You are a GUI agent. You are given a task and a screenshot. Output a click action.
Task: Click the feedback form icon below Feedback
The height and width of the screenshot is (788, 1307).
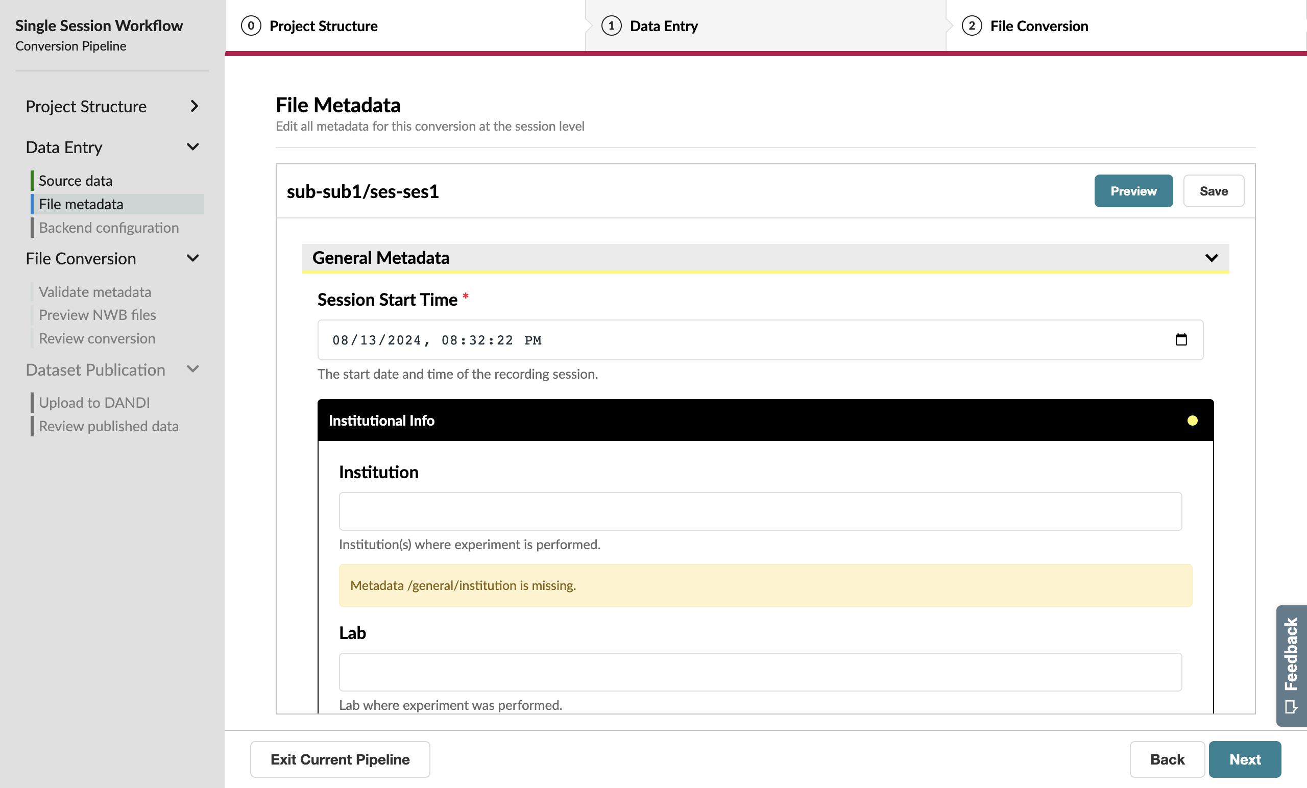click(1291, 707)
